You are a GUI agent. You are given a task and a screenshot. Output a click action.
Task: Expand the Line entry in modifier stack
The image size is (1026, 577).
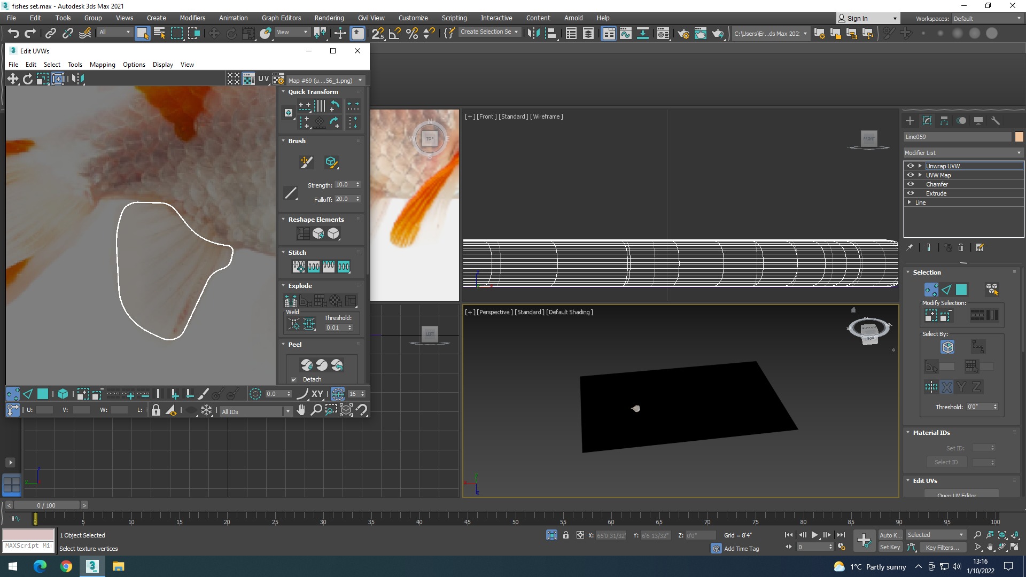(x=910, y=202)
